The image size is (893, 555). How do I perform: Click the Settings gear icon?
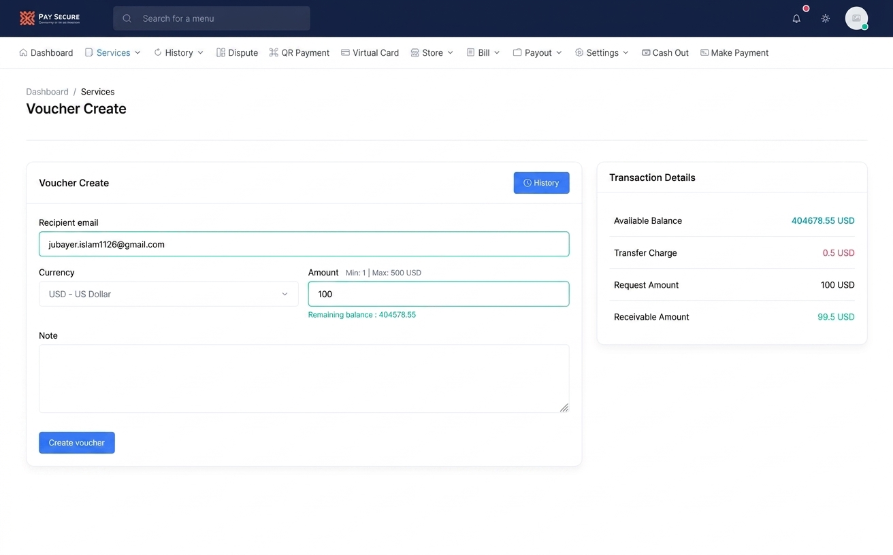coord(579,52)
